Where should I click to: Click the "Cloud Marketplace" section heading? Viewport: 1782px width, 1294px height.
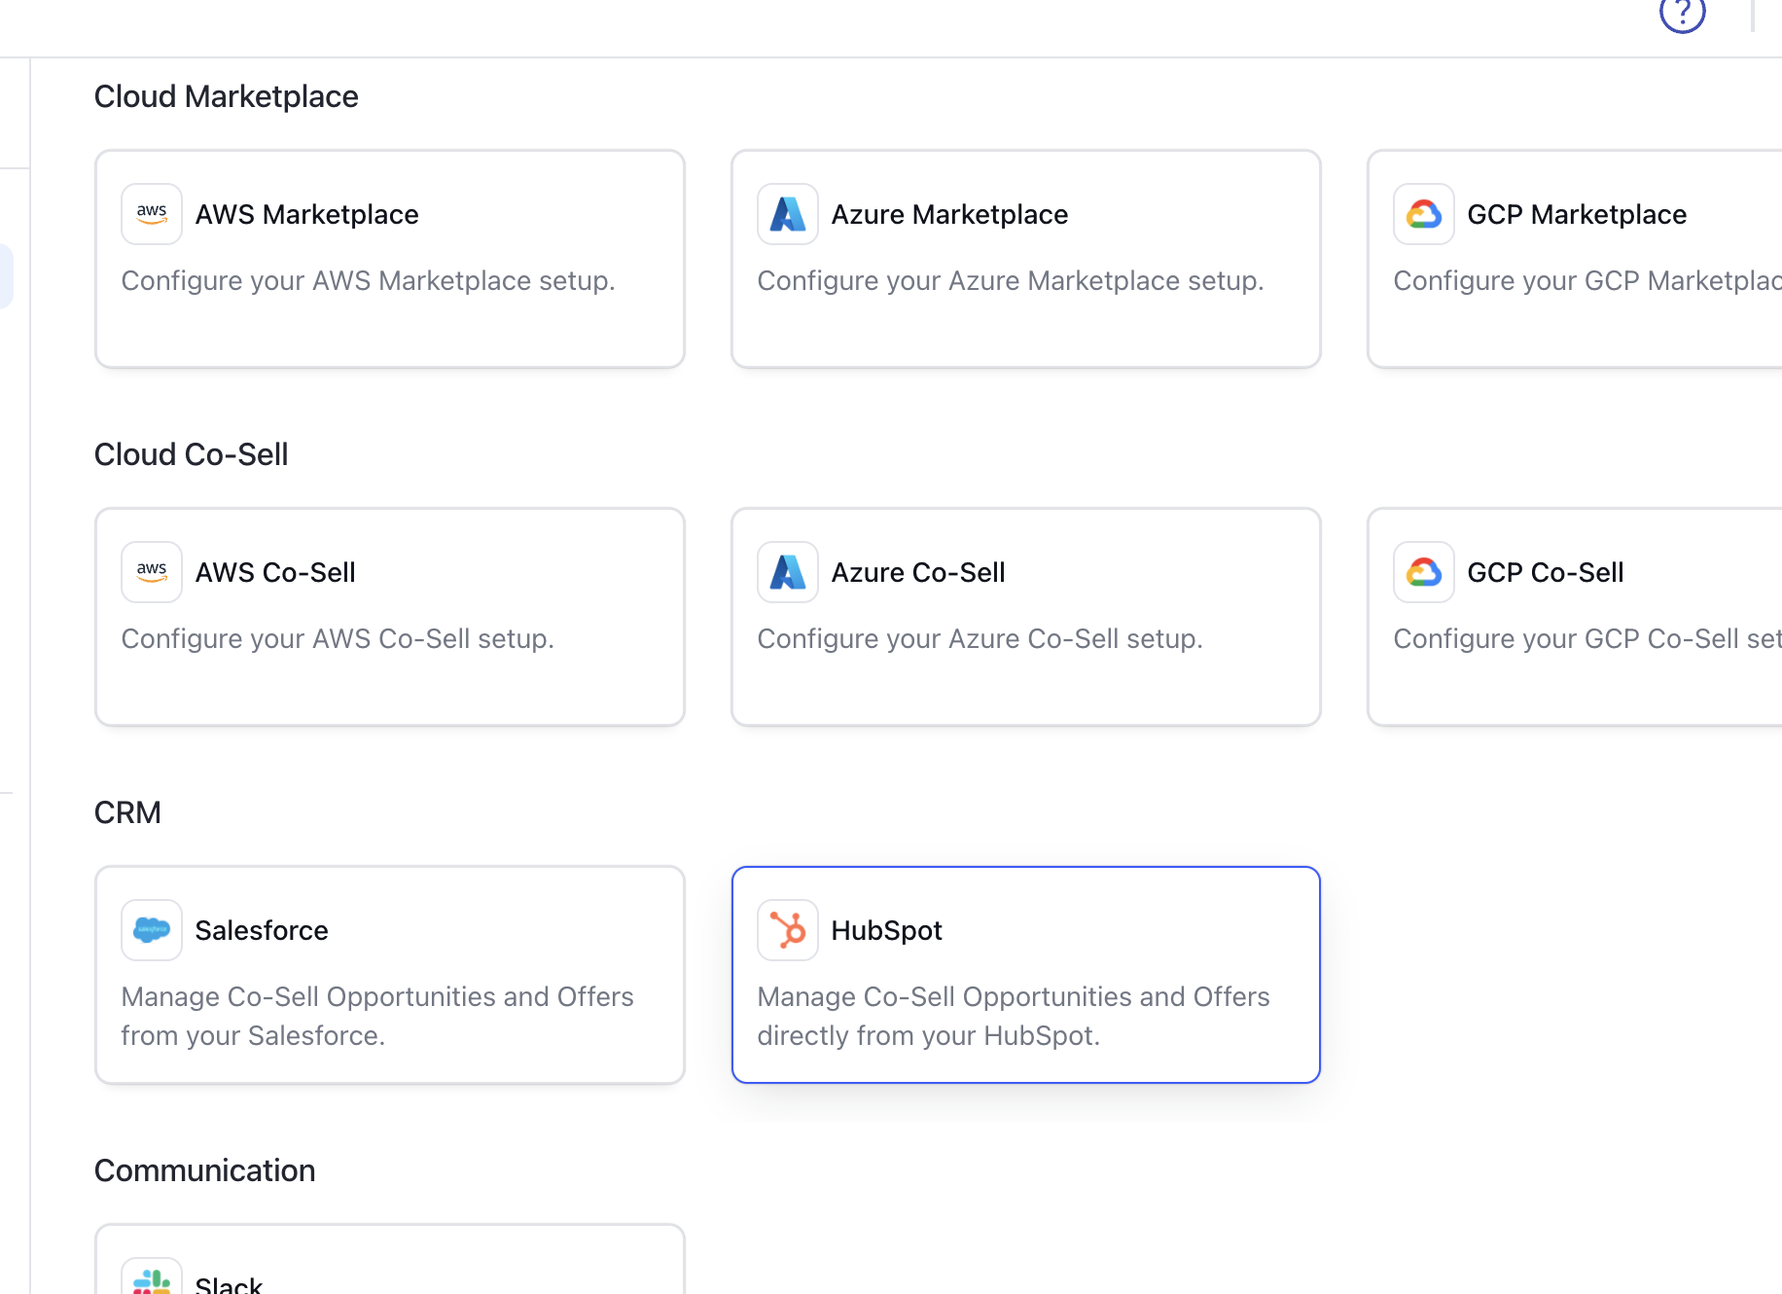click(227, 96)
